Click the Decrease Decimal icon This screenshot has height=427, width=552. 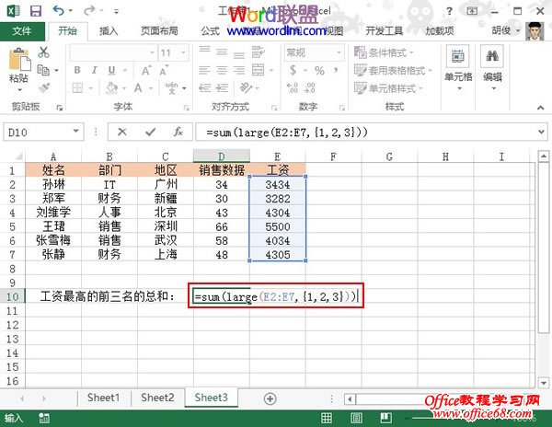[309, 87]
